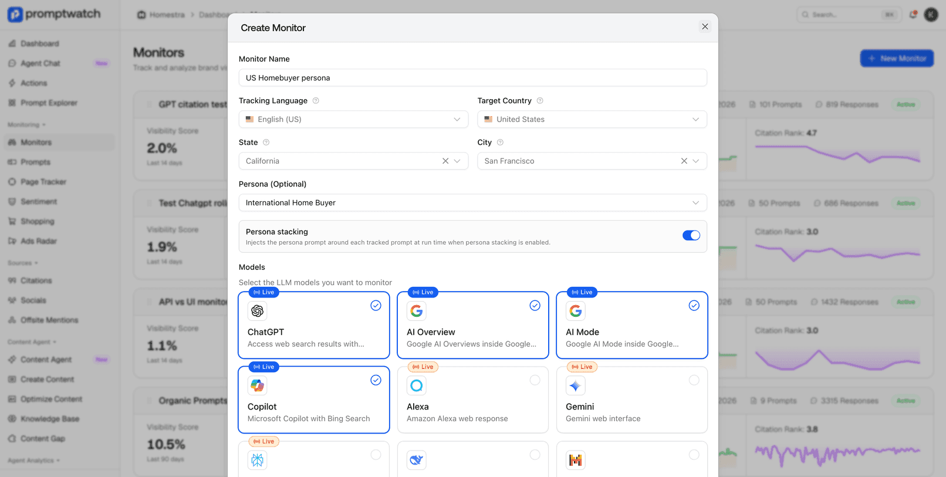Collapse the Sources sidebar section
Image resolution: width=946 pixels, height=477 pixels.
(x=23, y=263)
